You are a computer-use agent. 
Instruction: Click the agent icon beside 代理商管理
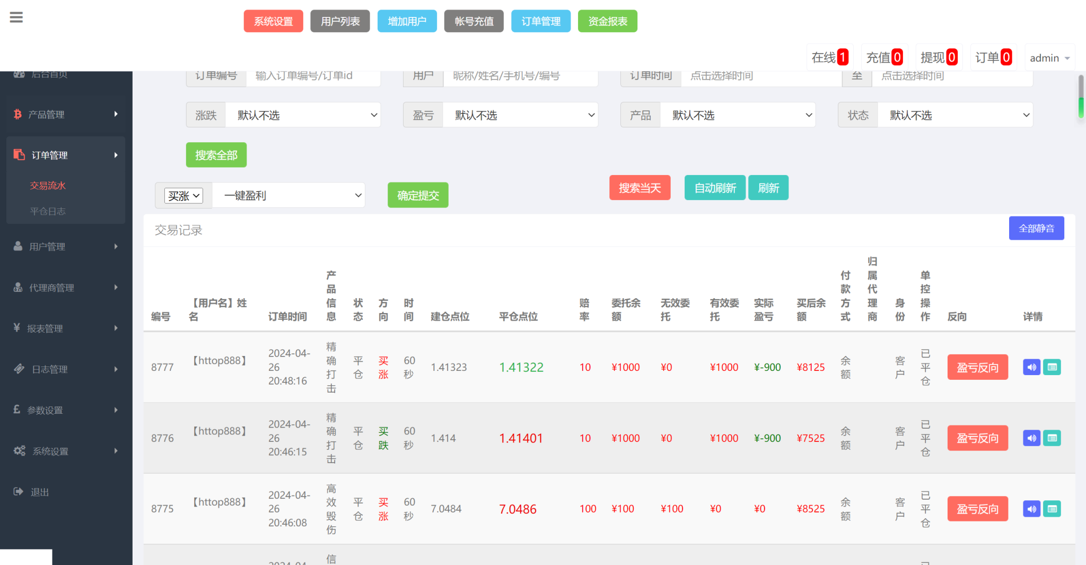[18, 287]
